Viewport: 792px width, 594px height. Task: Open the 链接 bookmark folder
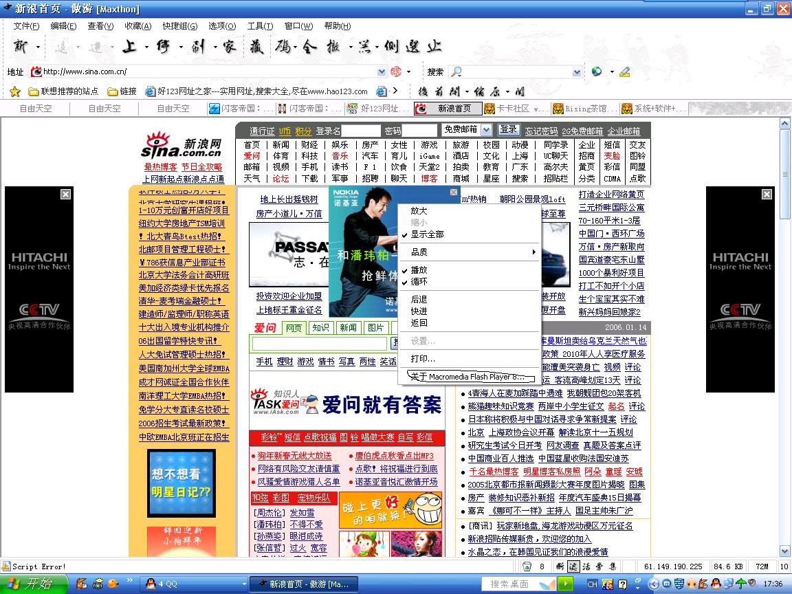(x=122, y=91)
